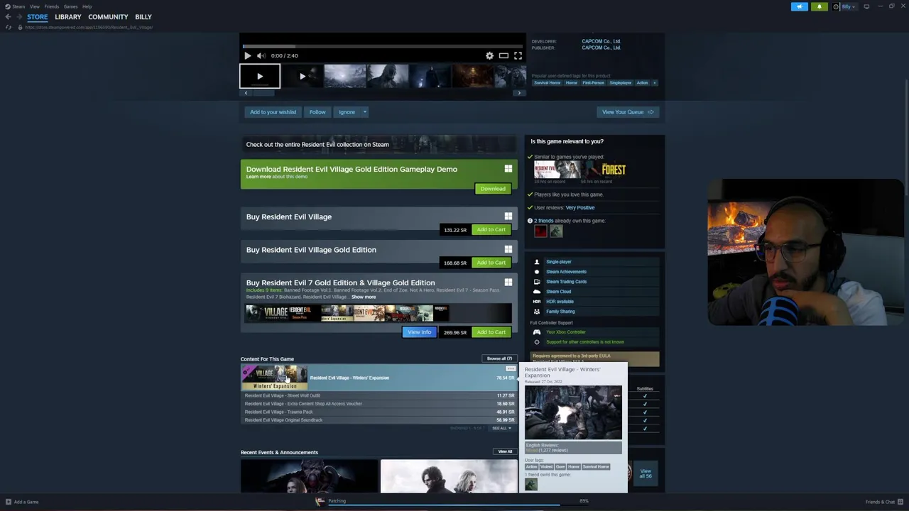Screen dimensions: 909x511
Task: Open Steam Achievements feature link
Action: (x=566, y=272)
